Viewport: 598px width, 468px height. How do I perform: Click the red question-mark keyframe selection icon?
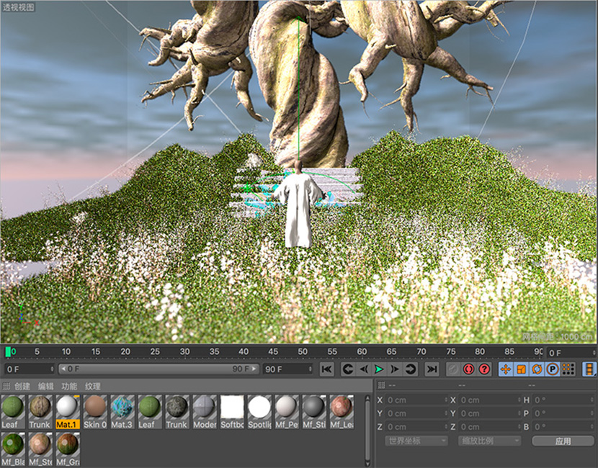[x=484, y=369]
